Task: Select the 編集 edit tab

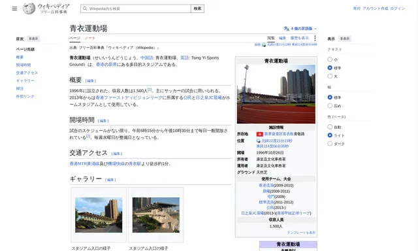Action: pos(283,38)
